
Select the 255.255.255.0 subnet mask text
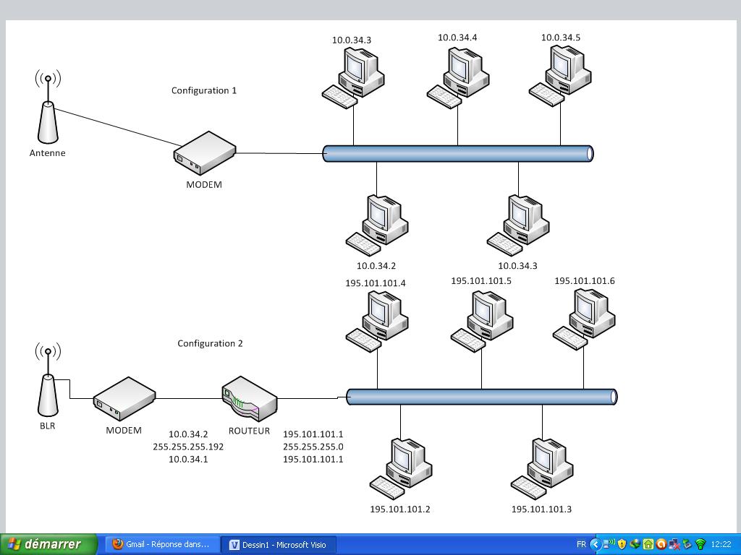point(313,447)
